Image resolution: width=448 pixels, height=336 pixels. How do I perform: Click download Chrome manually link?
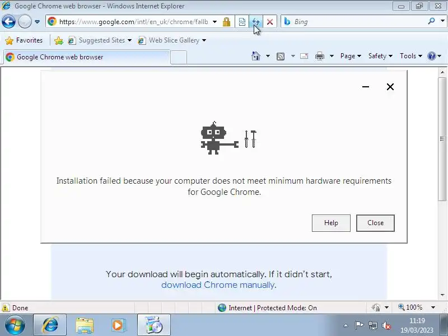pos(218,285)
